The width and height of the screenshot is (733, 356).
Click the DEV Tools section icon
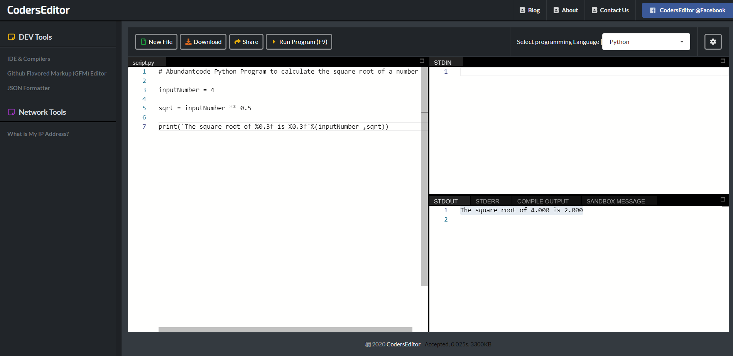pyautogui.click(x=12, y=37)
